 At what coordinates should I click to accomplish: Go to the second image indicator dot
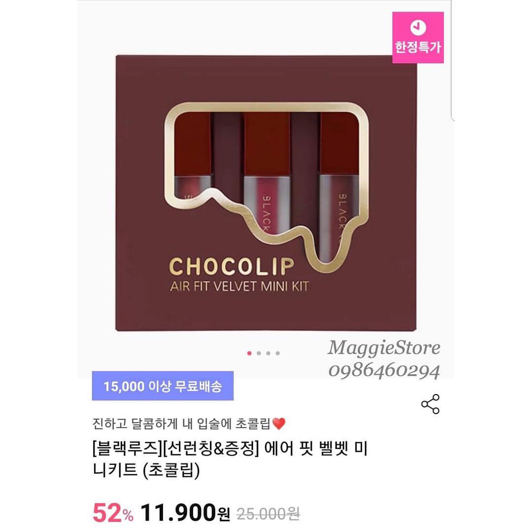click(x=259, y=353)
